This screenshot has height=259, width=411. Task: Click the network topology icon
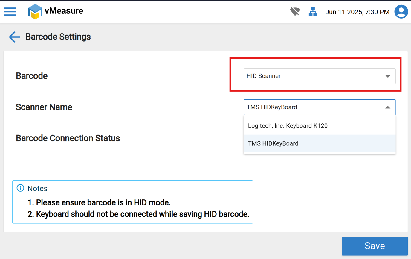coord(313,12)
